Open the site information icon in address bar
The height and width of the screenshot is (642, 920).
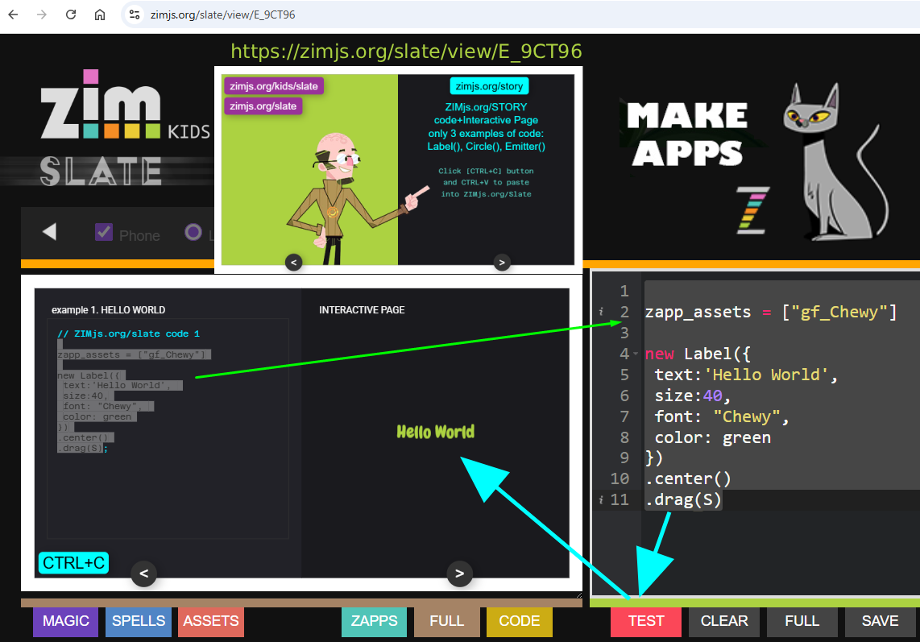pyautogui.click(x=135, y=14)
